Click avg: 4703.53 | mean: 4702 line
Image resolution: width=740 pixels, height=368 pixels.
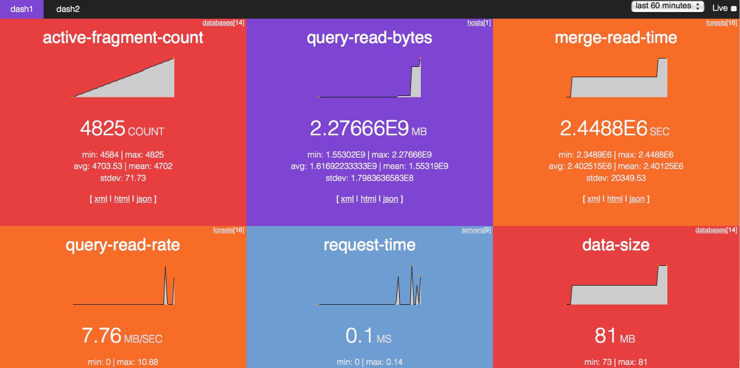(123, 166)
